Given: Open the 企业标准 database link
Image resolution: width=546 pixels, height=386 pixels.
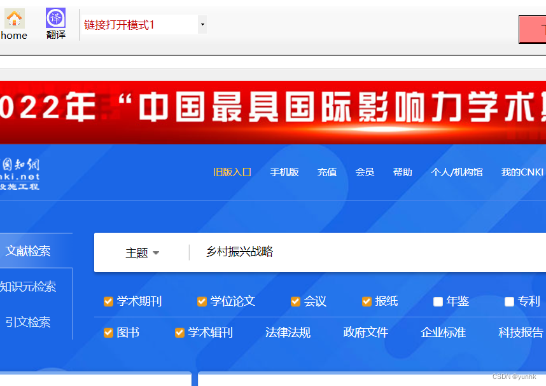Looking at the screenshot, I should [444, 333].
